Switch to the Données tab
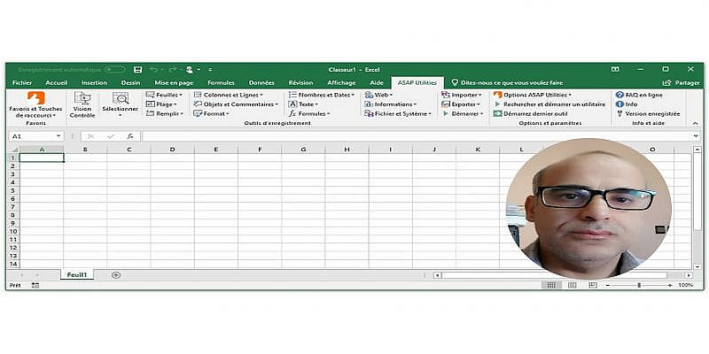This screenshot has width=709, height=354. (x=261, y=82)
